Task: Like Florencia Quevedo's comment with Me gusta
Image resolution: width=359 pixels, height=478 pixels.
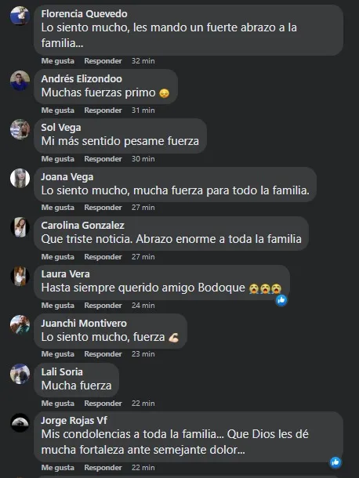Action: pyautogui.click(x=58, y=61)
